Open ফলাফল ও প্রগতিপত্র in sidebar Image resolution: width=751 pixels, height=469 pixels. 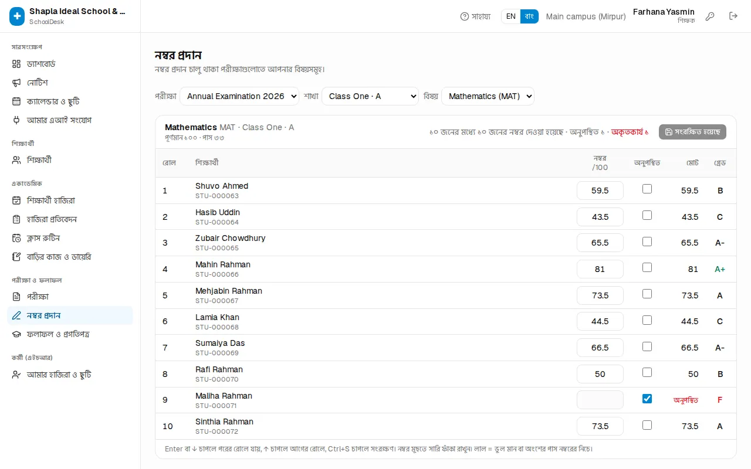[70, 334]
